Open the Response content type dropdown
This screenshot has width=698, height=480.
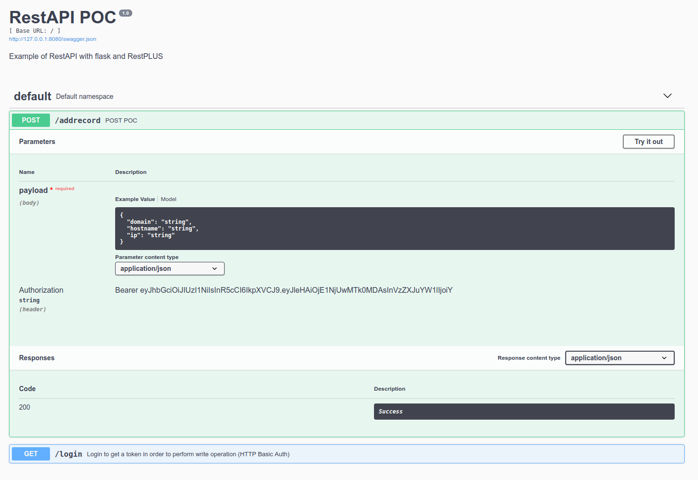[619, 358]
